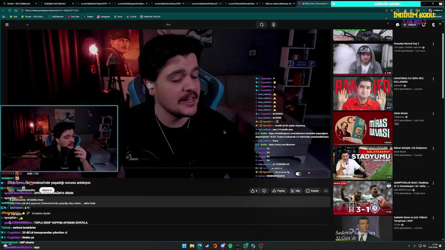This screenshot has width=445, height=250.
Task: Click the 'miras davası' video thumbnail
Action: coord(363,128)
